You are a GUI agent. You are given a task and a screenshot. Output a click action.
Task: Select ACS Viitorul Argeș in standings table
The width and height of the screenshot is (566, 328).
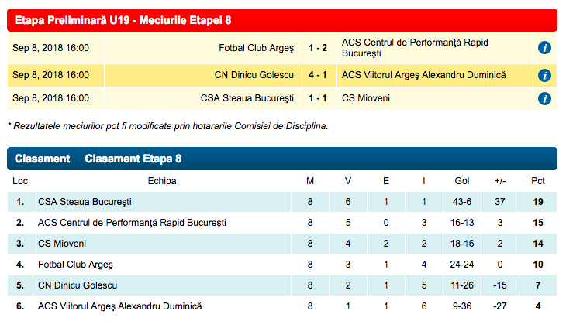tap(120, 306)
